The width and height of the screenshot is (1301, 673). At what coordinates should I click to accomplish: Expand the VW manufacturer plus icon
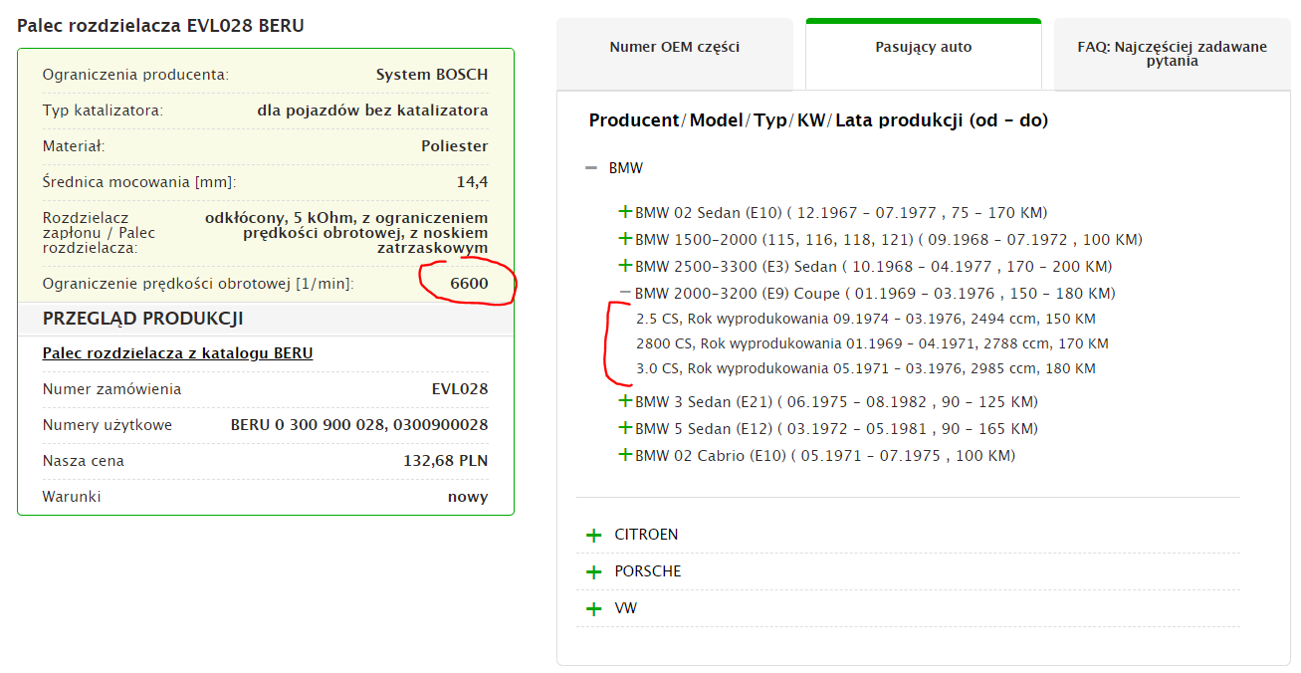(594, 609)
